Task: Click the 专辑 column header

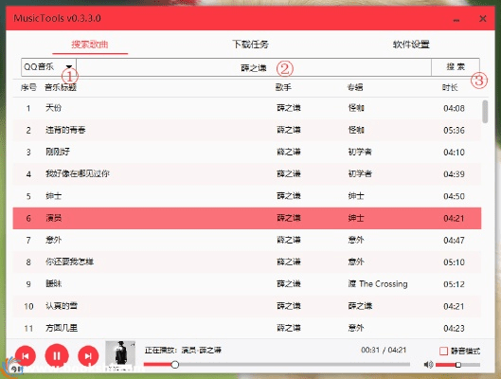Action: (x=355, y=87)
